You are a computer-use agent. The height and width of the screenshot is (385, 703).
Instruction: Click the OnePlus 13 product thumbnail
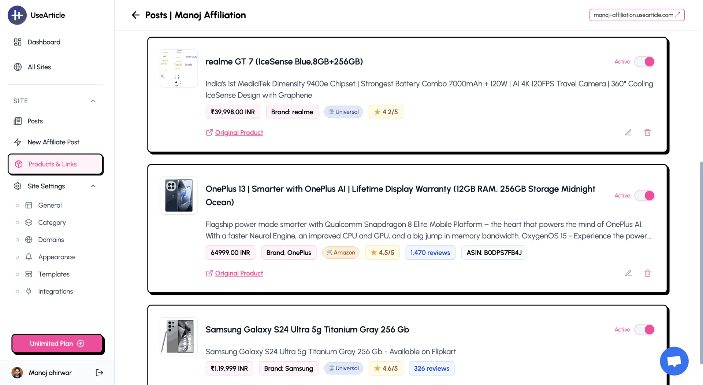tap(179, 196)
